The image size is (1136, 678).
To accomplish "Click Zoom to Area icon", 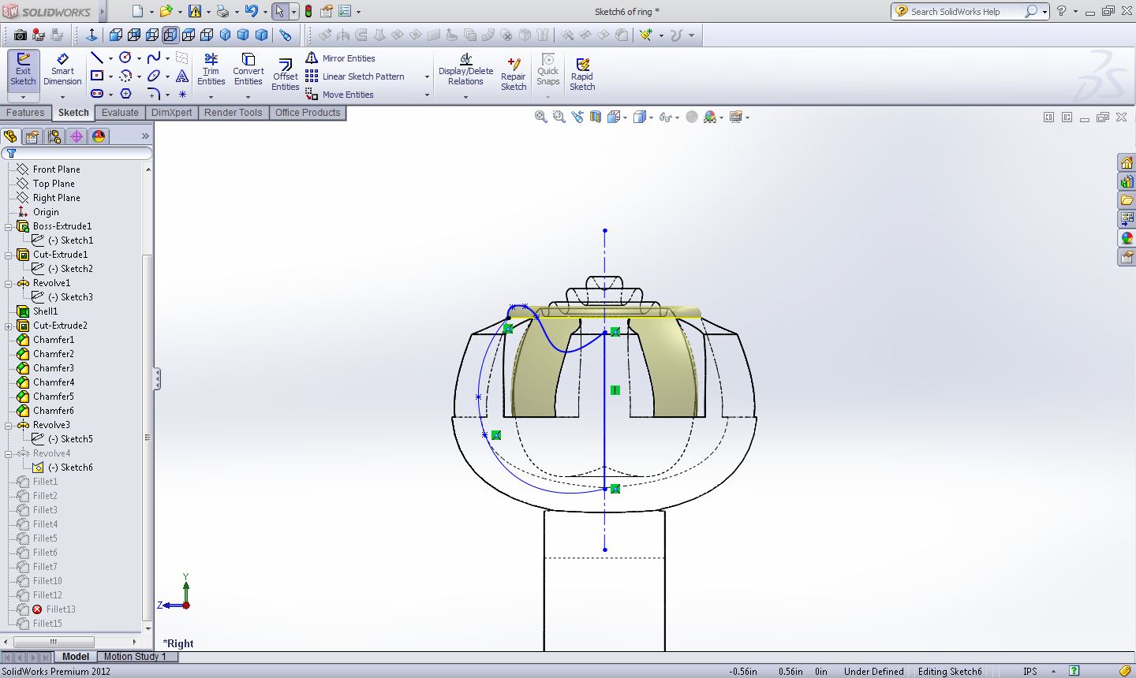I will point(559,117).
